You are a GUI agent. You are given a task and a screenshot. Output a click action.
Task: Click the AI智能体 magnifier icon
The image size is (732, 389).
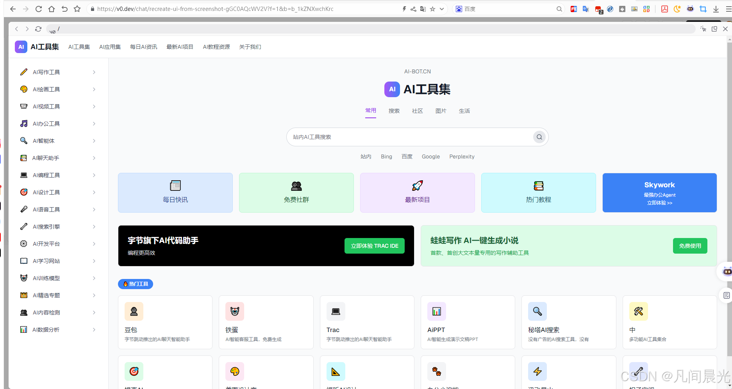tap(24, 141)
